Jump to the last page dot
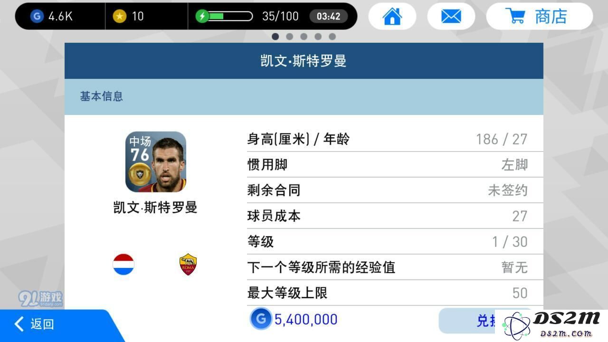 tap(332, 37)
